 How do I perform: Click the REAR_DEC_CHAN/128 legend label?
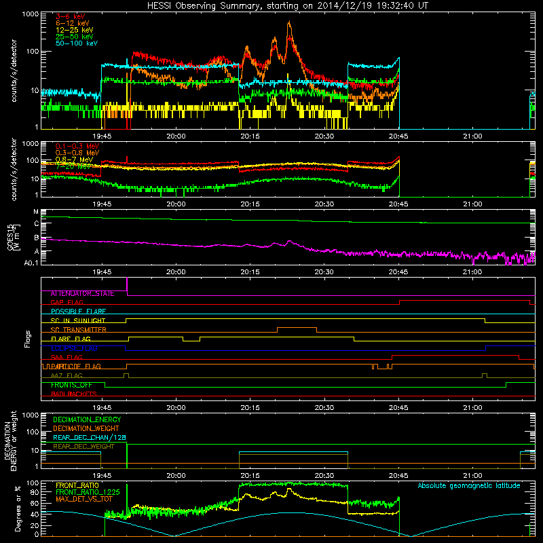pyautogui.click(x=90, y=437)
